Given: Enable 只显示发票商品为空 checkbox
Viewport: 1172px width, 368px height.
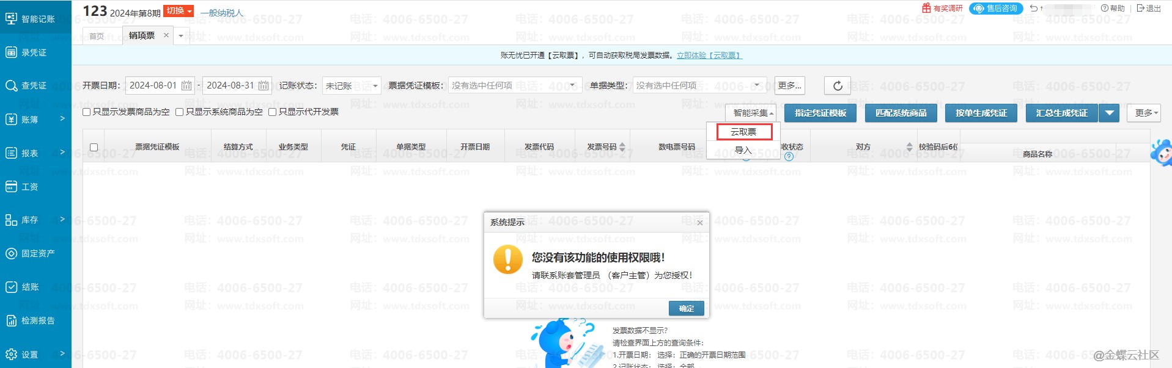Looking at the screenshot, I should (x=87, y=112).
